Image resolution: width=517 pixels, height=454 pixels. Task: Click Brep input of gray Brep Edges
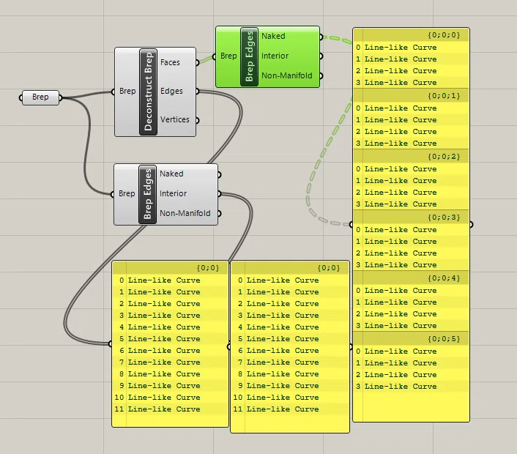tap(127, 193)
